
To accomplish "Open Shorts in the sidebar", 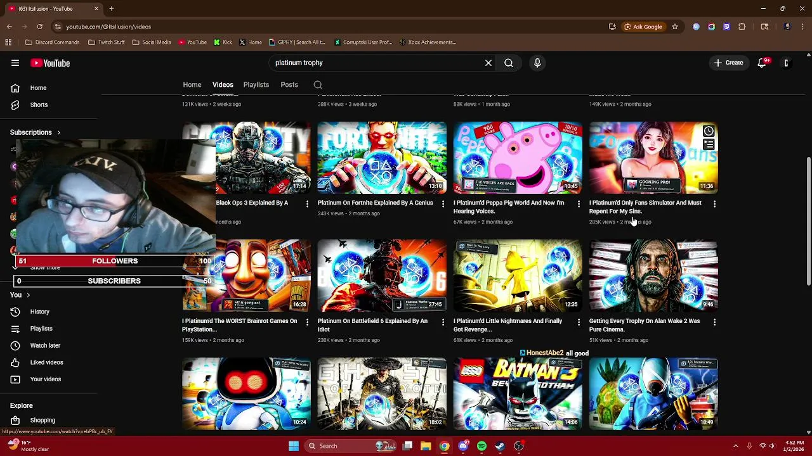I will pos(39,104).
